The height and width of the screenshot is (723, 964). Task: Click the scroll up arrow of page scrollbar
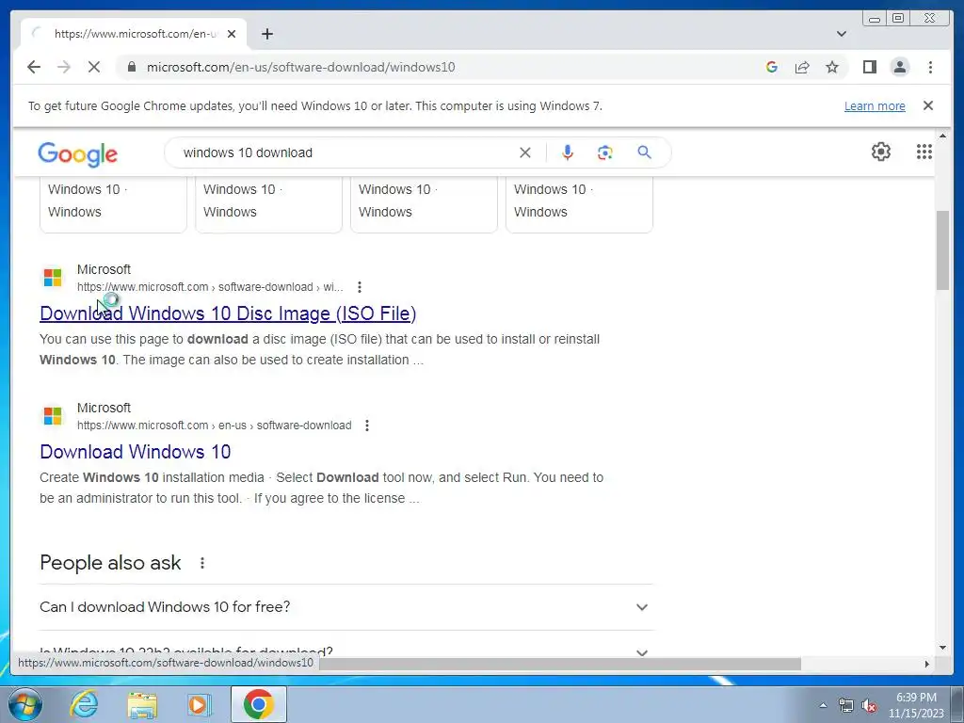tap(942, 136)
